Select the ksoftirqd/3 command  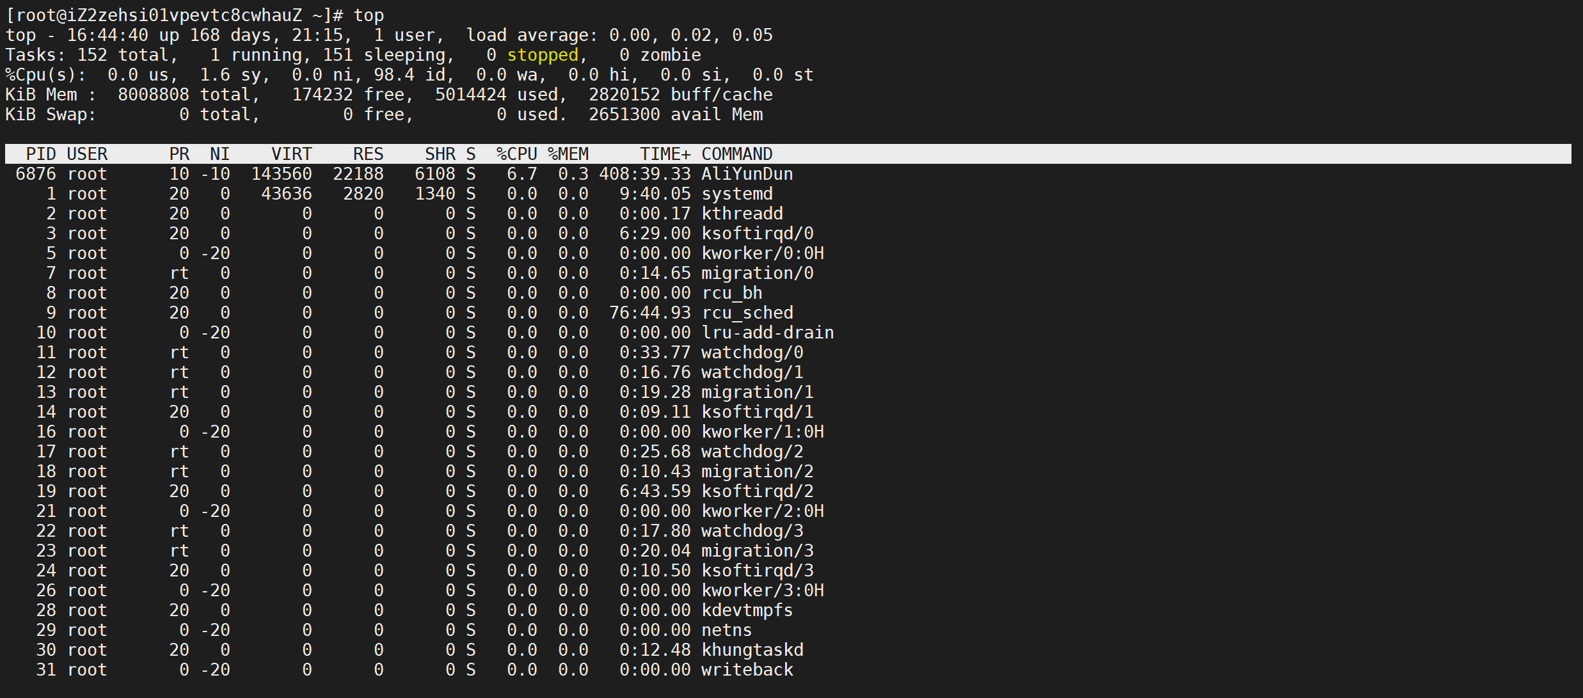point(757,571)
